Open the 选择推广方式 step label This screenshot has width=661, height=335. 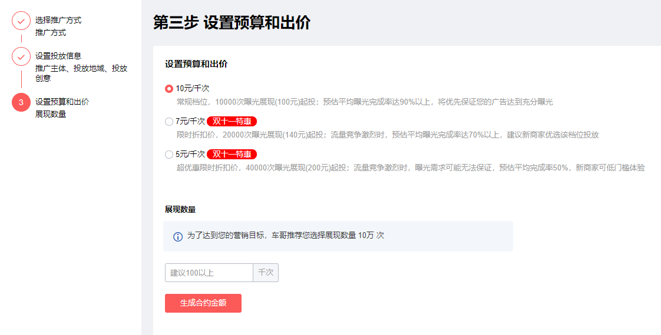58,20
